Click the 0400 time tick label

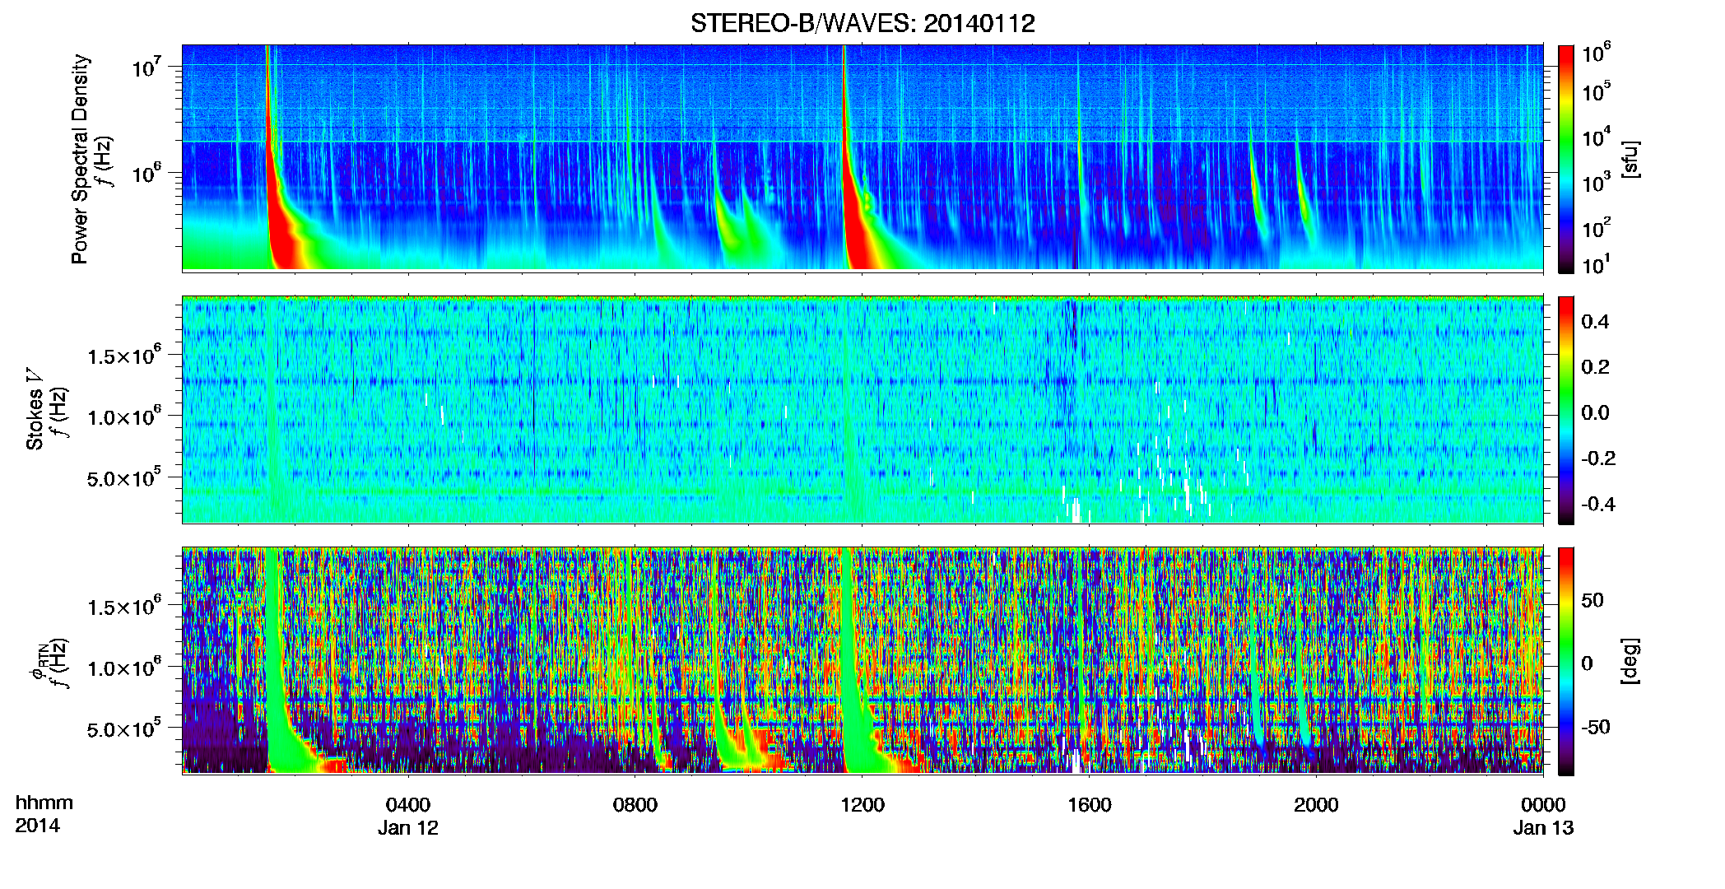(x=408, y=805)
